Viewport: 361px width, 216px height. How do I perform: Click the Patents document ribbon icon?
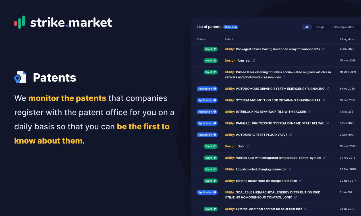(x=20, y=77)
